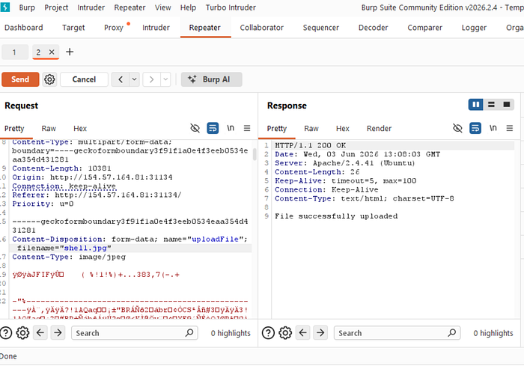Screen dimensions: 524x366
Task: Click 'File successfully uploaded' response text
Action: click(336, 216)
